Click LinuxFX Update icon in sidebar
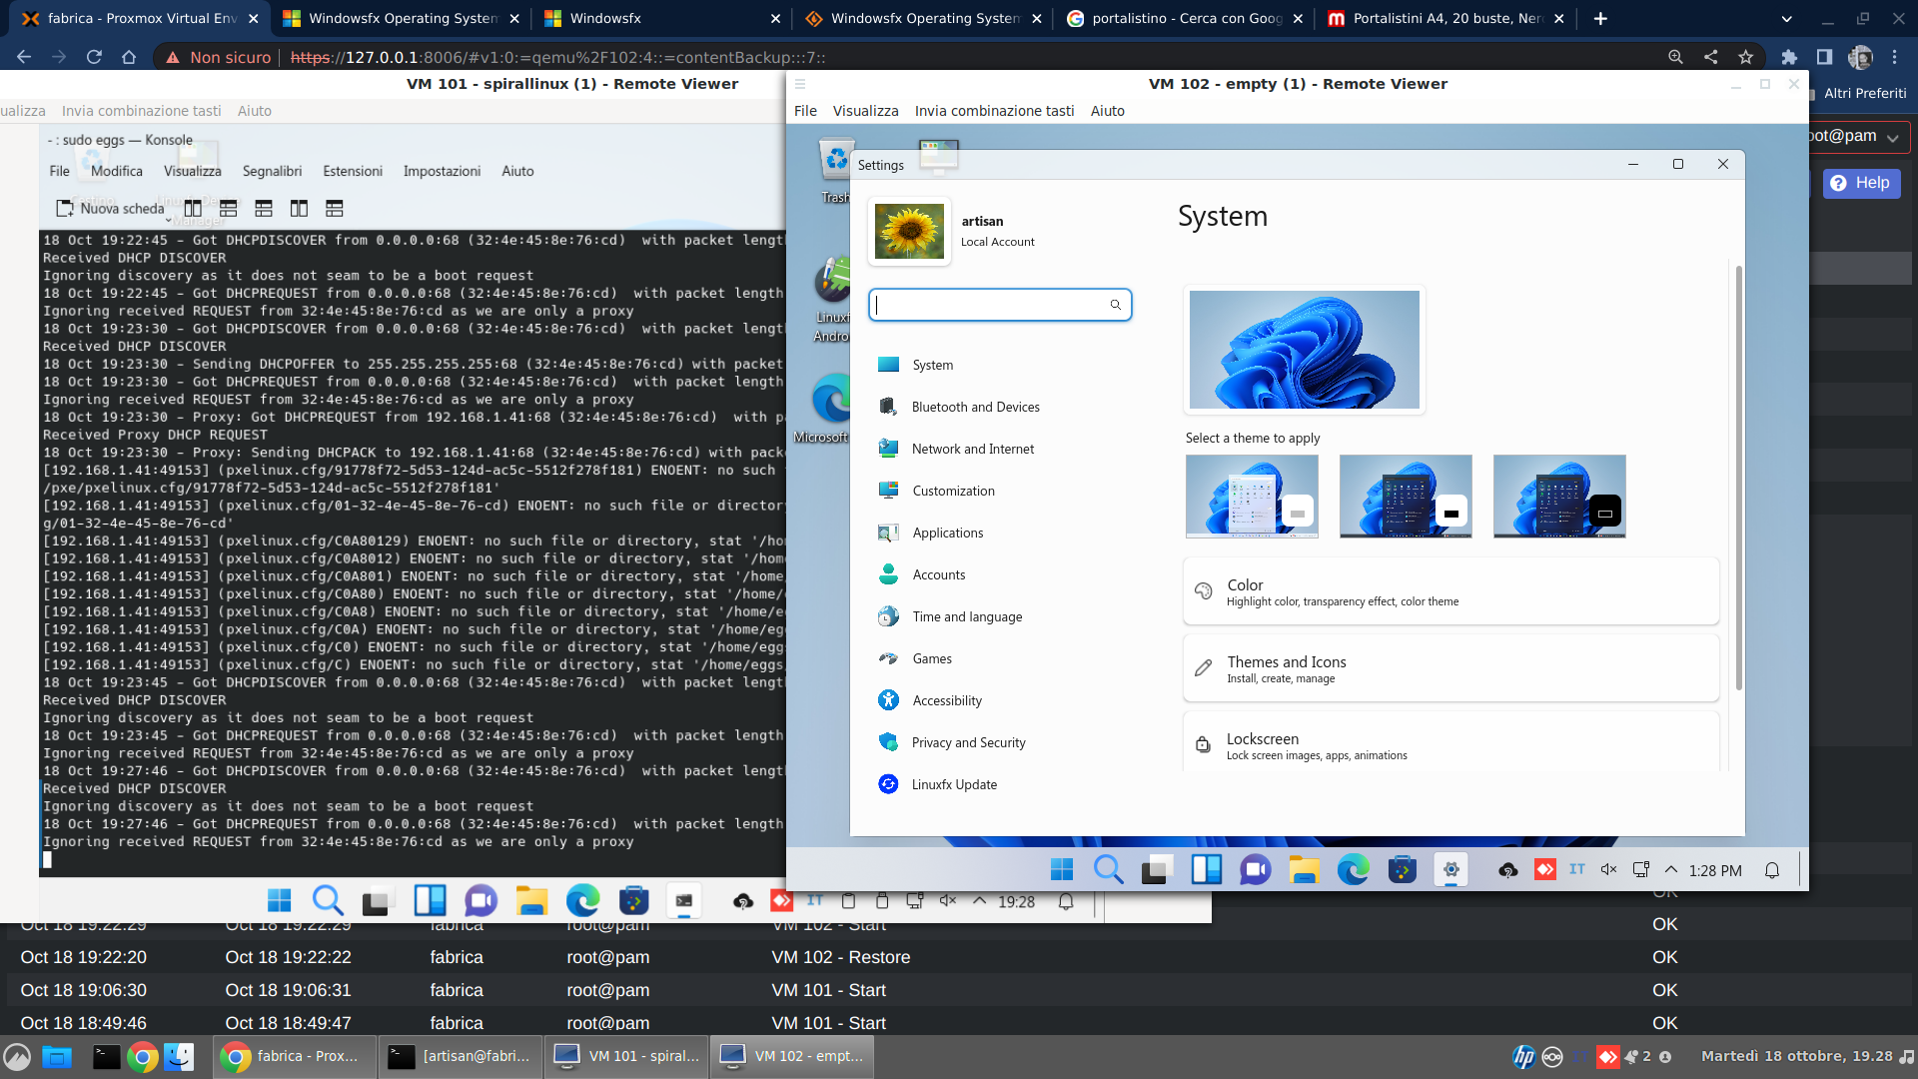 (x=890, y=784)
